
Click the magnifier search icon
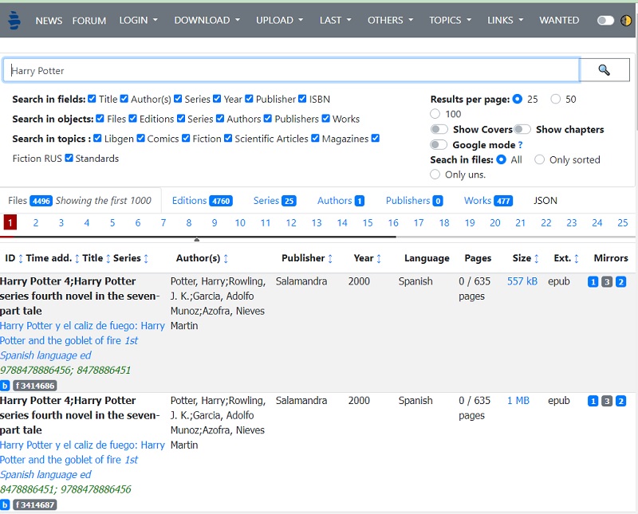tap(603, 69)
